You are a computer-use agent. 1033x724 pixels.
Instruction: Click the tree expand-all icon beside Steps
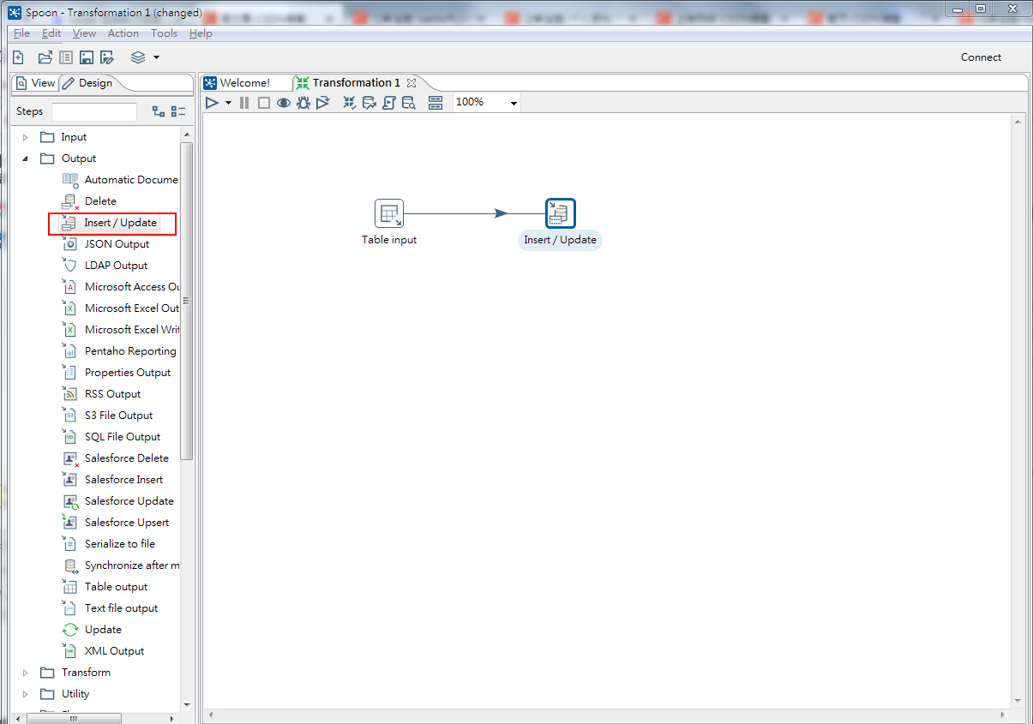point(159,111)
